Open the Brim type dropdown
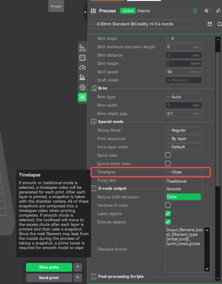Image resolution: width=222 pixels, height=284 pixels. coord(184,97)
